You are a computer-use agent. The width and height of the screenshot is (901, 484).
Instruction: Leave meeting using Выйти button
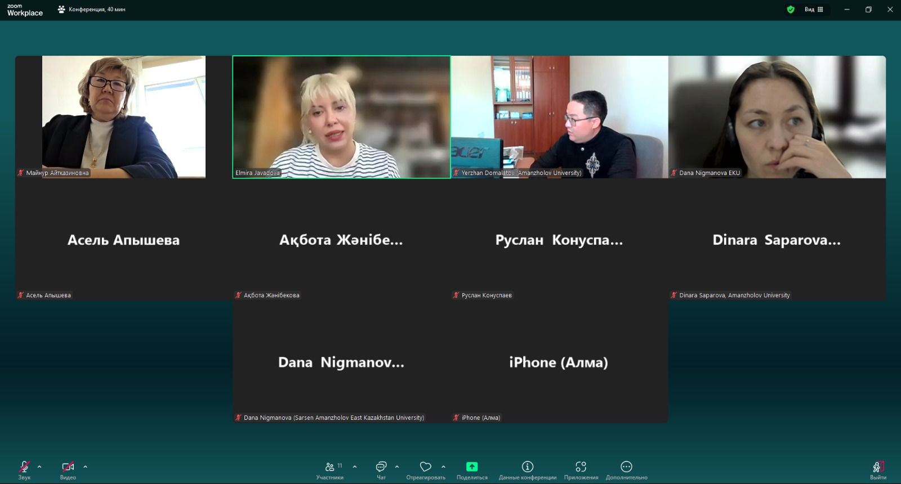coord(878,469)
